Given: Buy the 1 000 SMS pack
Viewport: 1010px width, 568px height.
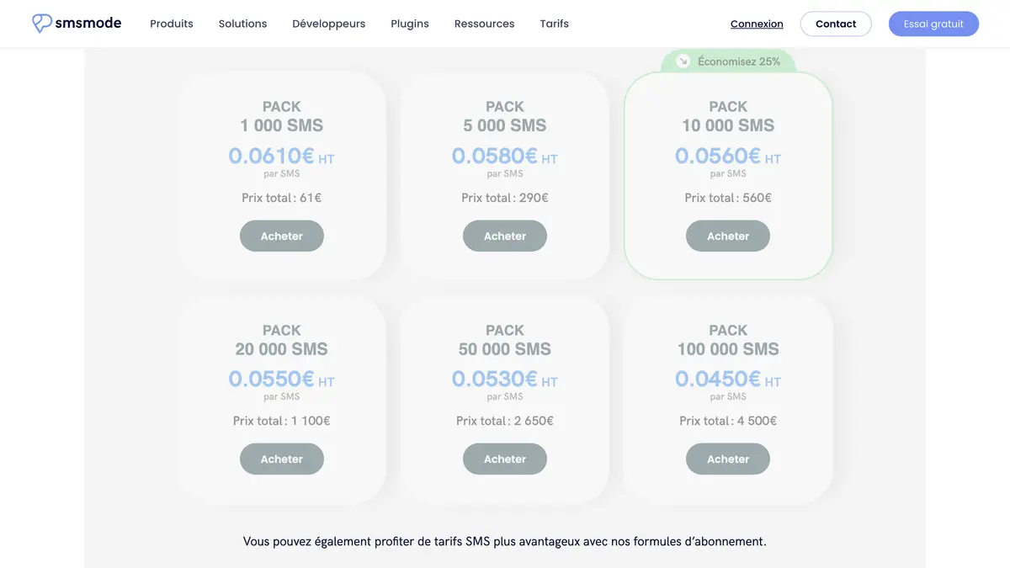Looking at the screenshot, I should click(x=282, y=236).
